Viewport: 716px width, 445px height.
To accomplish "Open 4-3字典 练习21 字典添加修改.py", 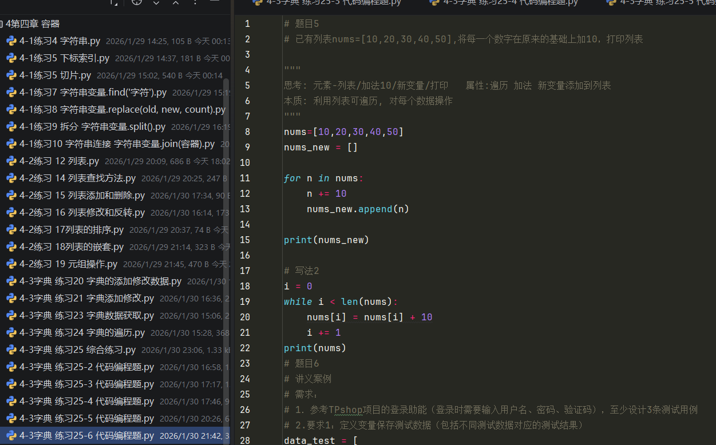I will [x=86, y=299].
